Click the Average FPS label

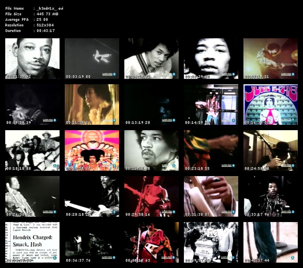coord(17,19)
